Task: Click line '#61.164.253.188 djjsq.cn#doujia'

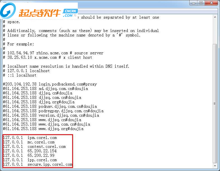Action: point(38,93)
